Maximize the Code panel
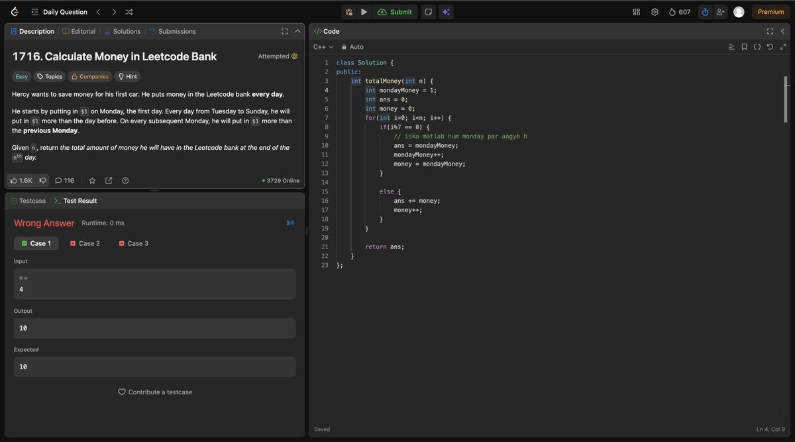This screenshot has height=442, width=795. tap(770, 31)
